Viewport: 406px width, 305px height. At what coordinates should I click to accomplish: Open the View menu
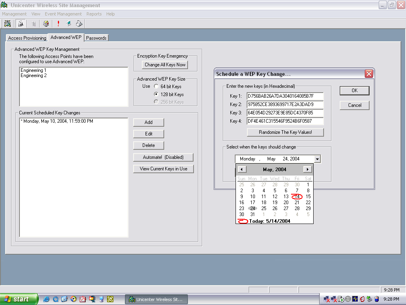(36, 14)
